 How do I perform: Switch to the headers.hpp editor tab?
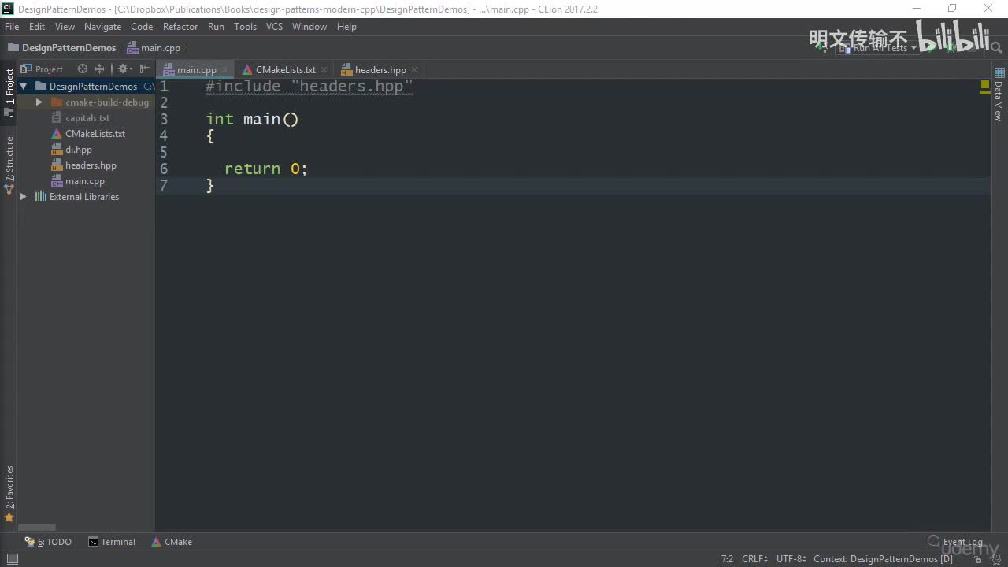click(380, 70)
